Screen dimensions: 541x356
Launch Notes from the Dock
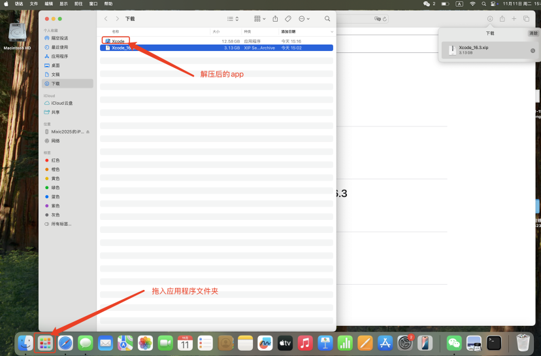[x=245, y=343]
